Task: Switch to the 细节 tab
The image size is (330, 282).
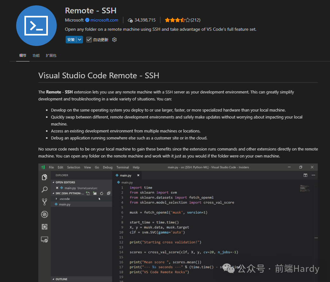Action: (x=23, y=55)
